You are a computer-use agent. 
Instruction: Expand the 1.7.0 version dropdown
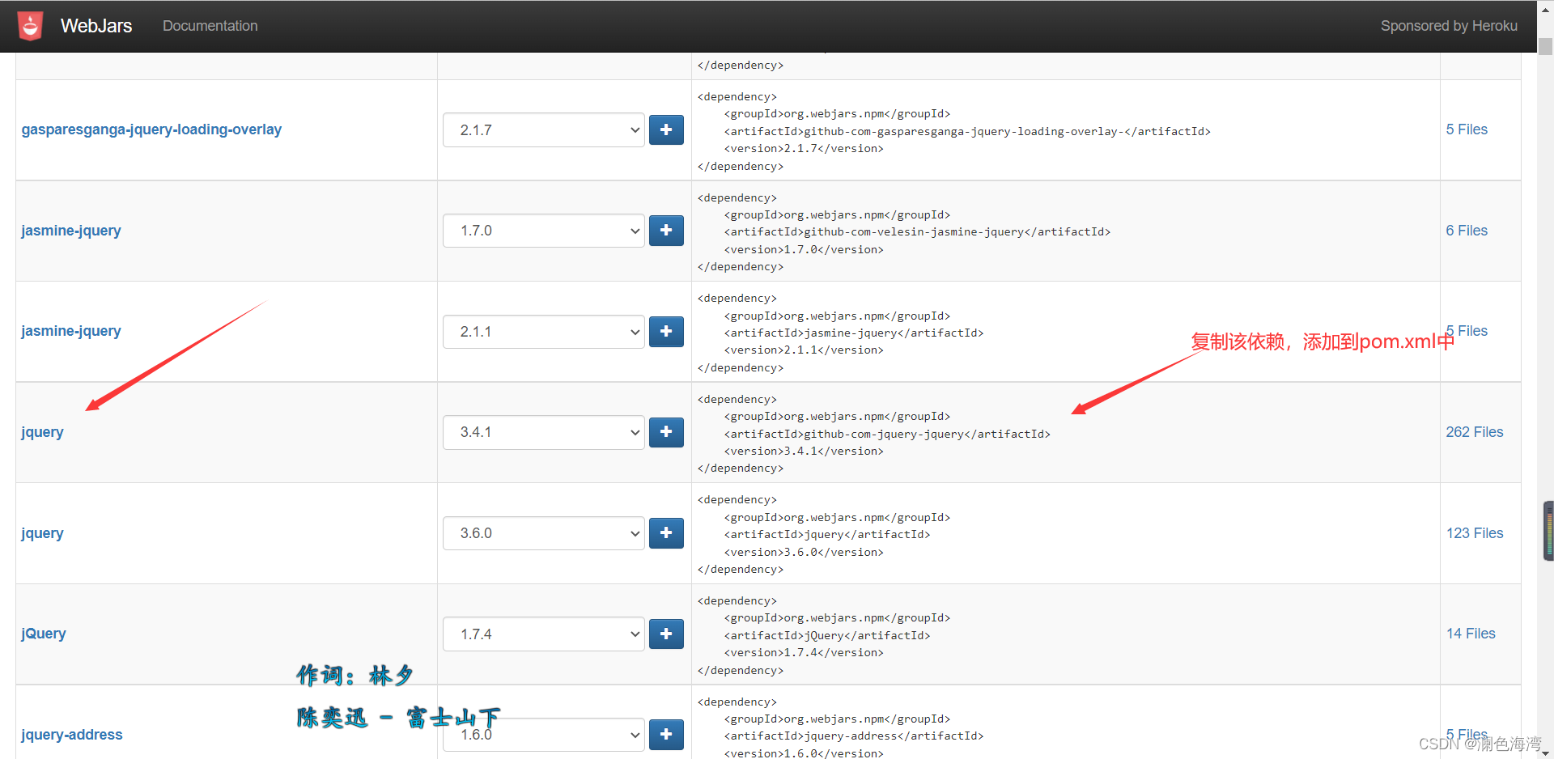point(544,231)
